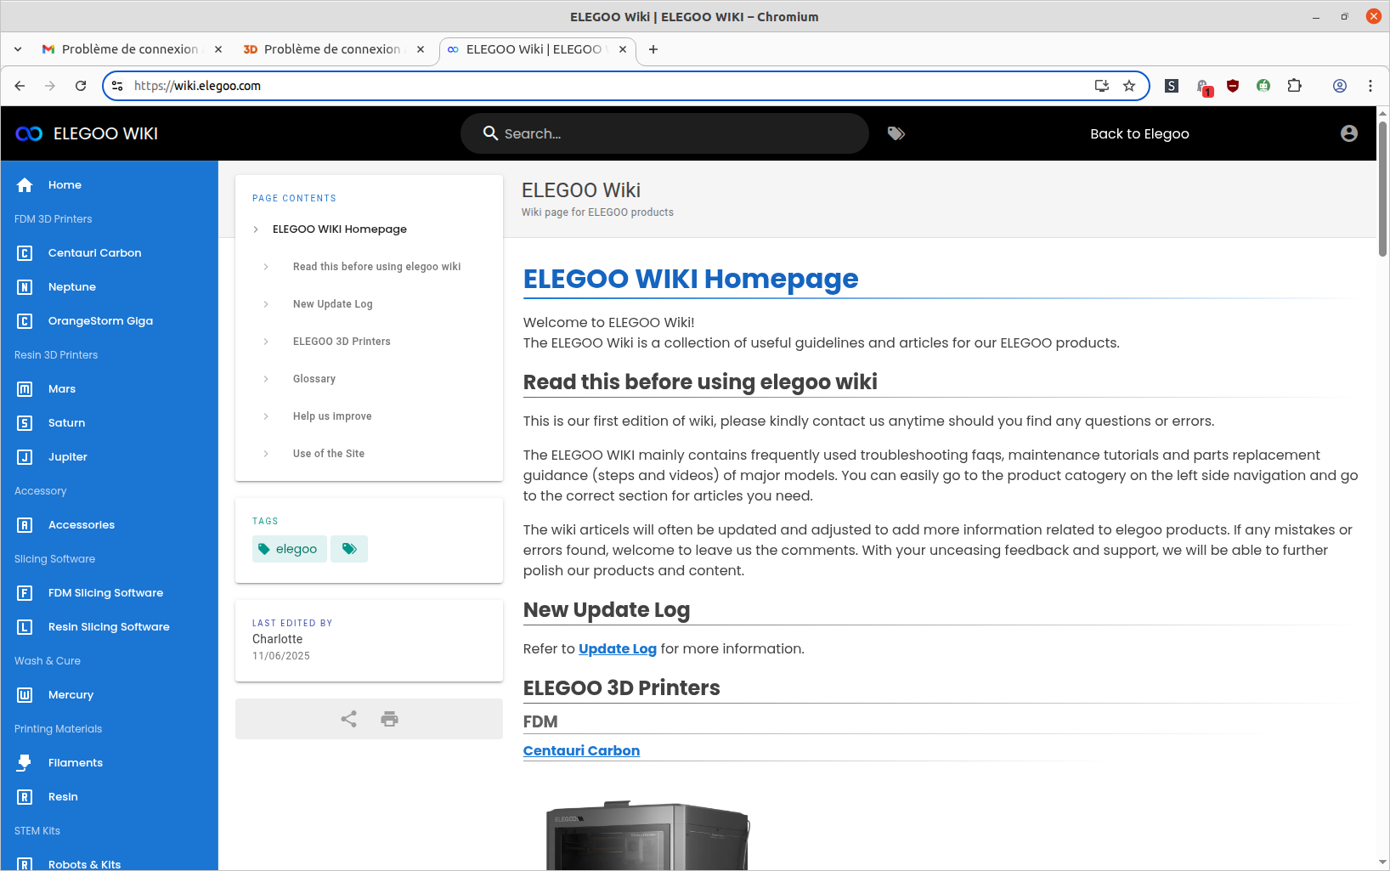Open the S extension icon
Viewport: 1390px width, 871px height.
1172,86
